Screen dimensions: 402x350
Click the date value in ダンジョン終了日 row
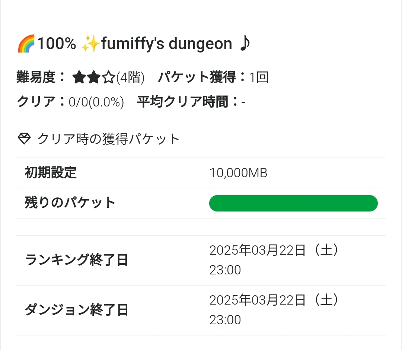tap(274, 300)
